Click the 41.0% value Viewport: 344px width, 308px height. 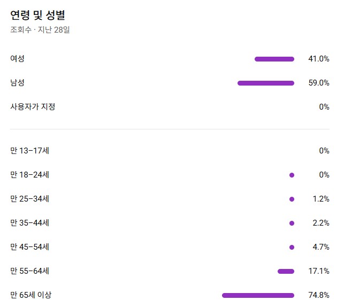point(319,59)
